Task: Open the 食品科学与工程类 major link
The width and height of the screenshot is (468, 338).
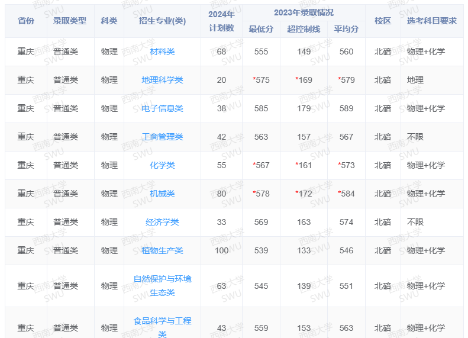Action: tap(162, 327)
